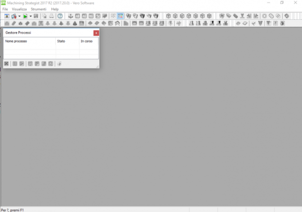
Task: Click the double chevron up icon
Action: 117,23
